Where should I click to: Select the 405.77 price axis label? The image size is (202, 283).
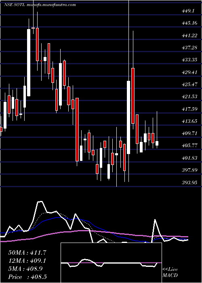[x=189, y=146]
